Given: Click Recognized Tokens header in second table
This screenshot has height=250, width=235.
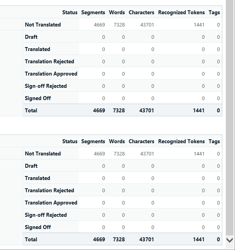Looking at the screenshot, I should [182, 142].
